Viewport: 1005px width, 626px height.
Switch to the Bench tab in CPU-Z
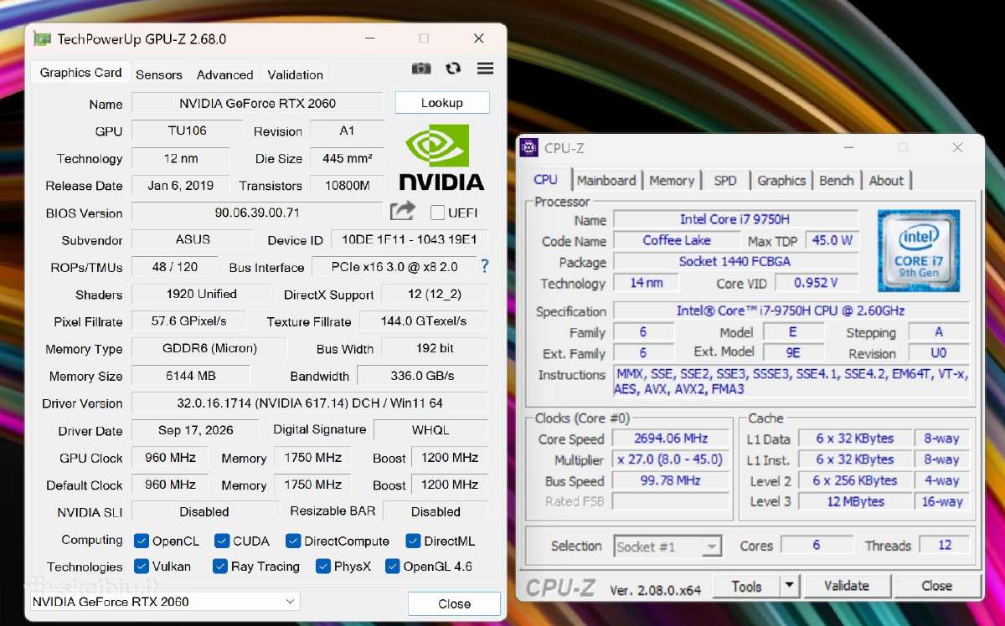pyautogui.click(x=837, y=180)
